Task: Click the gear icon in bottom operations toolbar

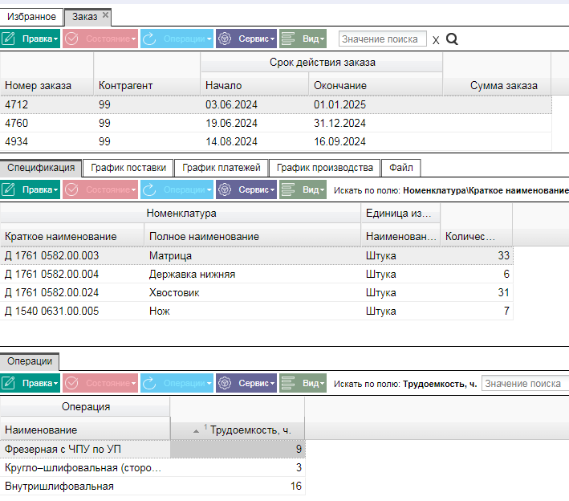Action: (225, 383)
